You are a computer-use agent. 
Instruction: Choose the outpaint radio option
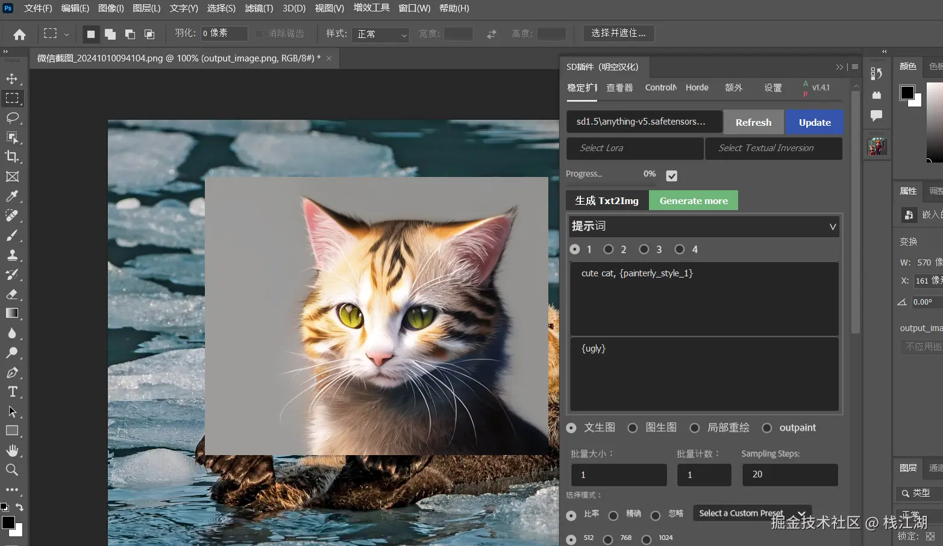(x=767, y=428)
